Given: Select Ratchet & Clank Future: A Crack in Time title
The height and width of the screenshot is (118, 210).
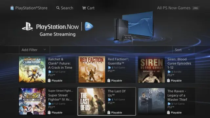Looking at the screenshot, I should (x=60, y=63).
